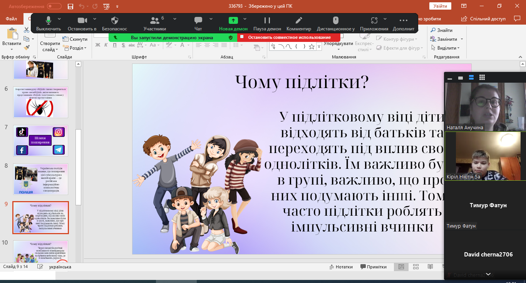Select slide 6 thumbnail with spider
The width and height of the screenshot is (526, 283).
[x=40, y=102]
